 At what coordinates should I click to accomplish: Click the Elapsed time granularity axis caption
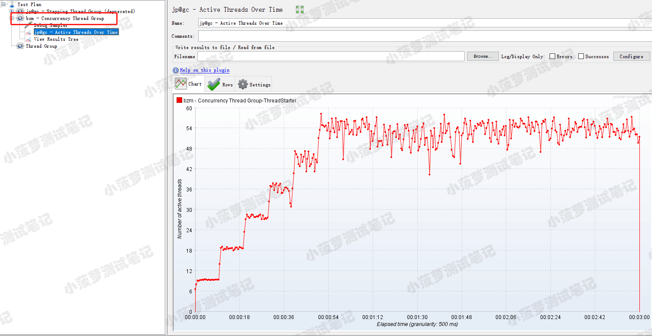[417, 324]
